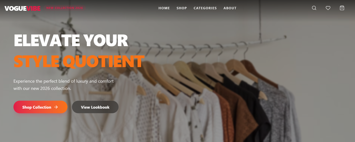Click the grey patterned shirt at rack end

pyautogui.click(x=280, y=111)
